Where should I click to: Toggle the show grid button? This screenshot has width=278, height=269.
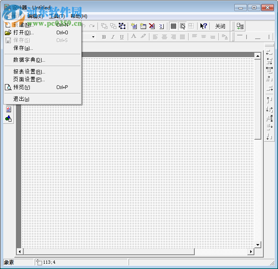coord(173,26)
